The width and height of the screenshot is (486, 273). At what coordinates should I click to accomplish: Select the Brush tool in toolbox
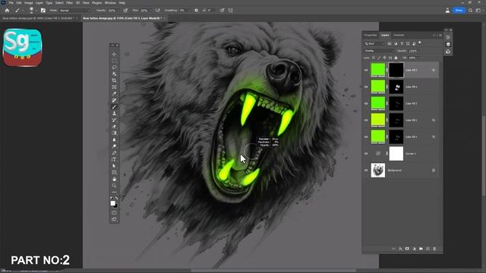[x=114, y=107]
